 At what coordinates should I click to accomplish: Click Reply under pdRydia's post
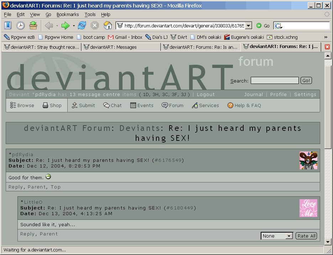[16, 187]
